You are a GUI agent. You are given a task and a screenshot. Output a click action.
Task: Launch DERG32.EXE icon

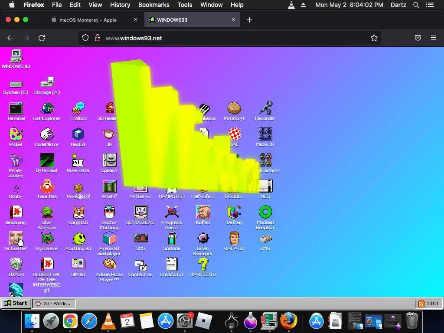tap(140, 215)
